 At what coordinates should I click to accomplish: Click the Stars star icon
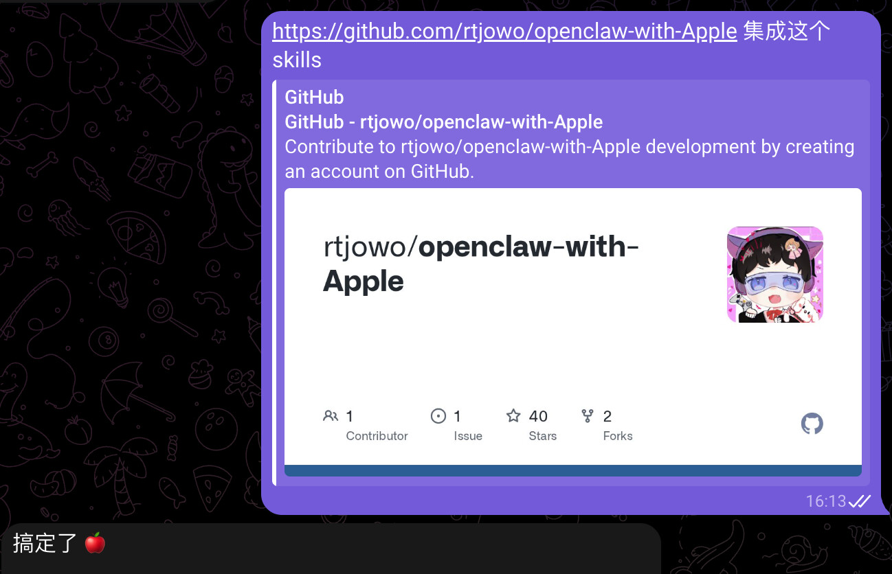(513, 415)
